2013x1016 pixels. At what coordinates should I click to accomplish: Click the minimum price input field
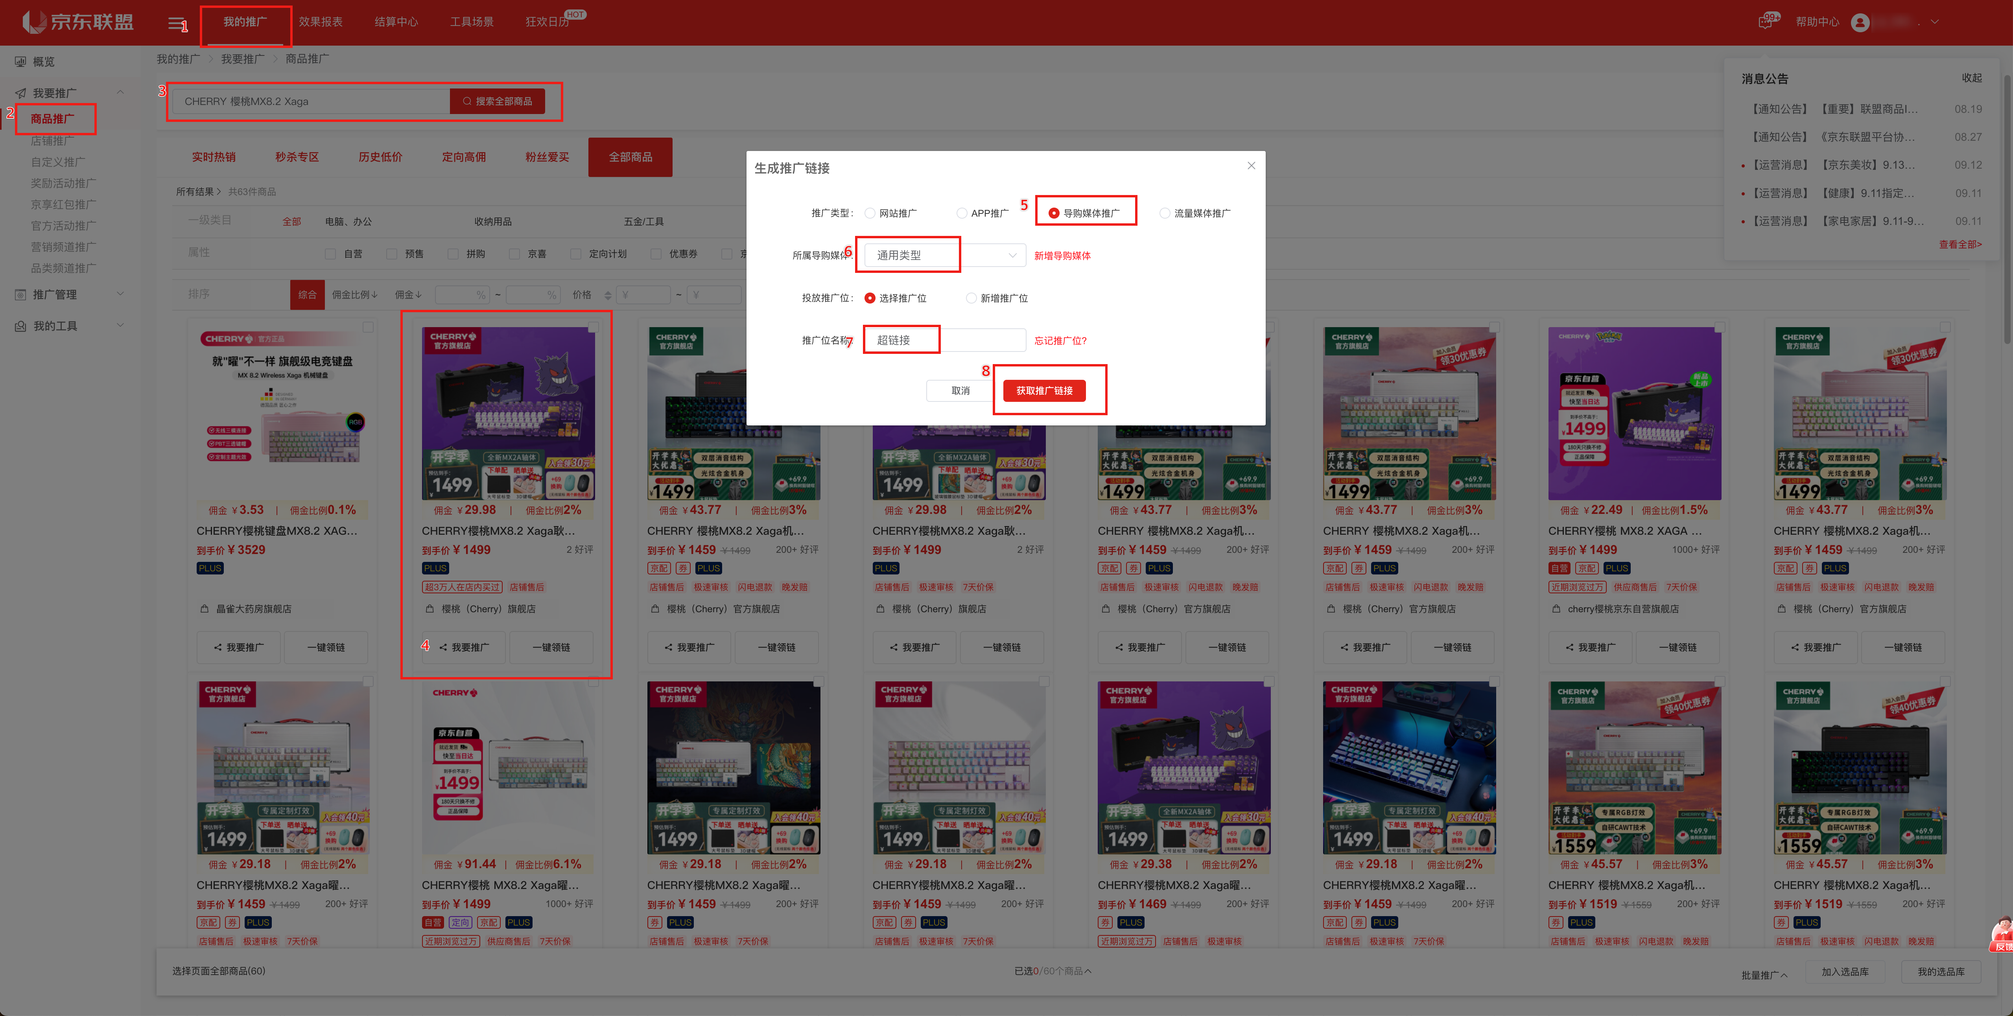click(644, 294)
